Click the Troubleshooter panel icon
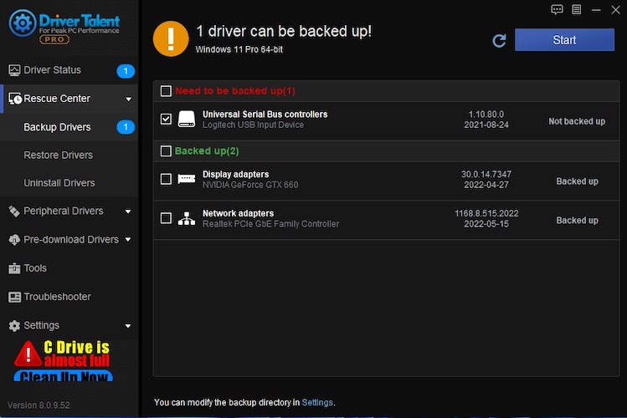Viewport: 627px width, 418px height. click(15, 297)
